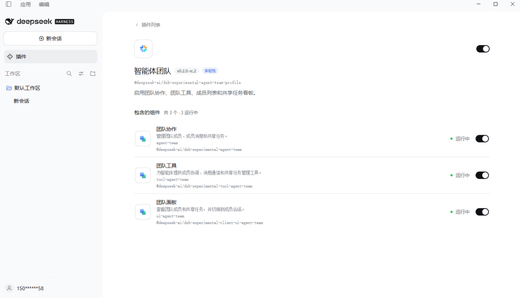
Task: Click the package name @deepseek-ai/dsh-experimental-tool-agent-team
Action: pyautogui.click(x=204, y=186)
